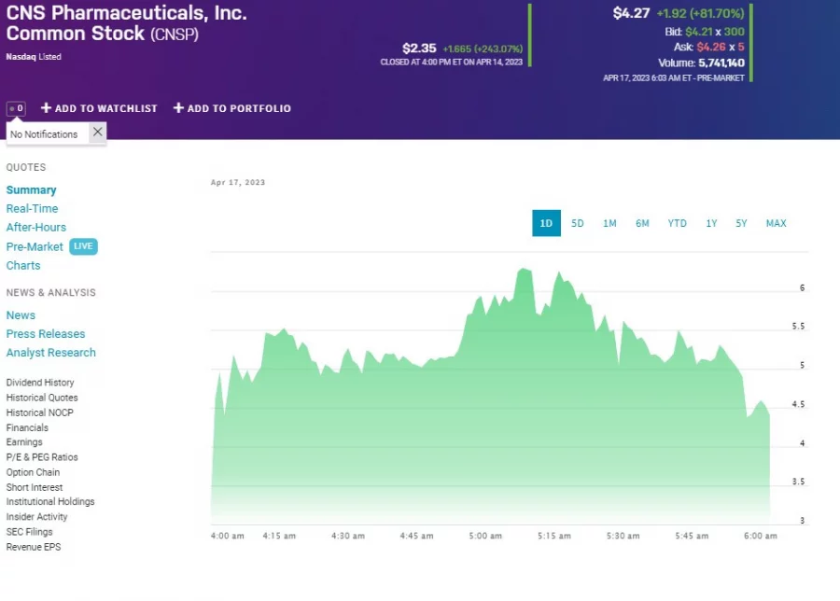840x601 pixels.
Task: View the Option Chain
Action: (33, 471)
